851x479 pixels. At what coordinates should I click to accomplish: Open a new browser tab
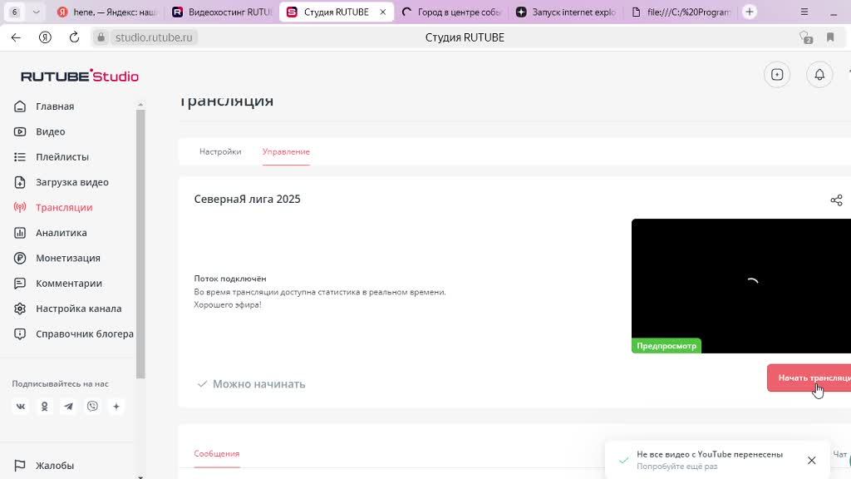coord(750,12)
